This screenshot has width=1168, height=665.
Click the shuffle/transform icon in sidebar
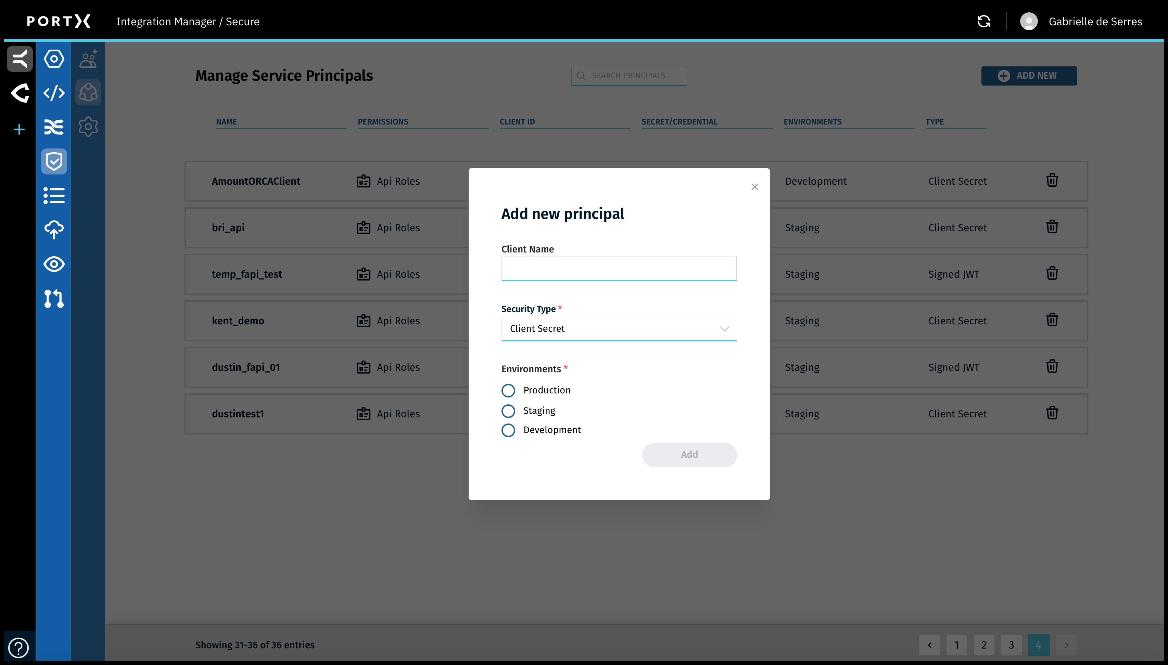[x=54, y=127]
